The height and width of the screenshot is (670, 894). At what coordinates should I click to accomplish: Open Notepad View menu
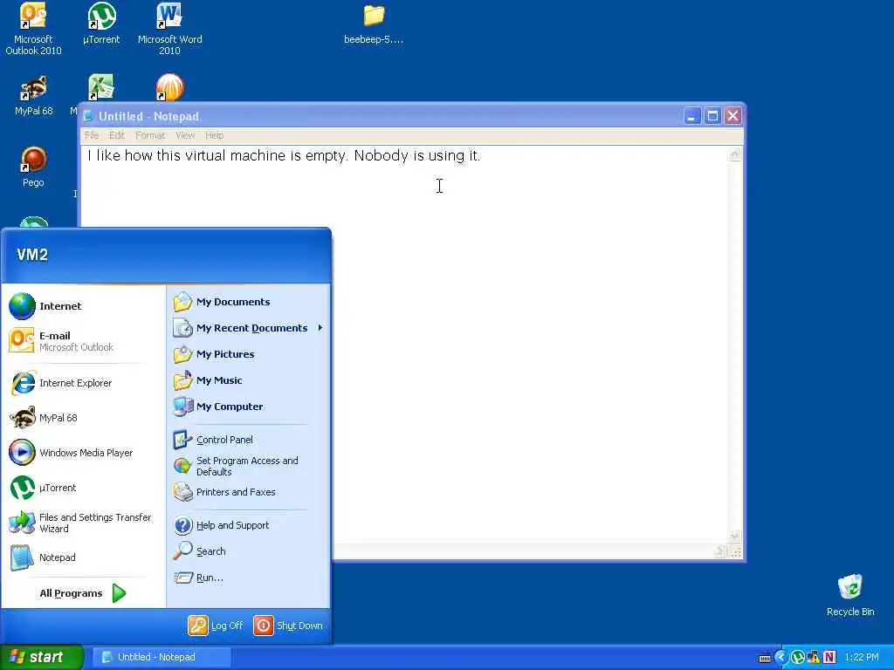point(185,135)
